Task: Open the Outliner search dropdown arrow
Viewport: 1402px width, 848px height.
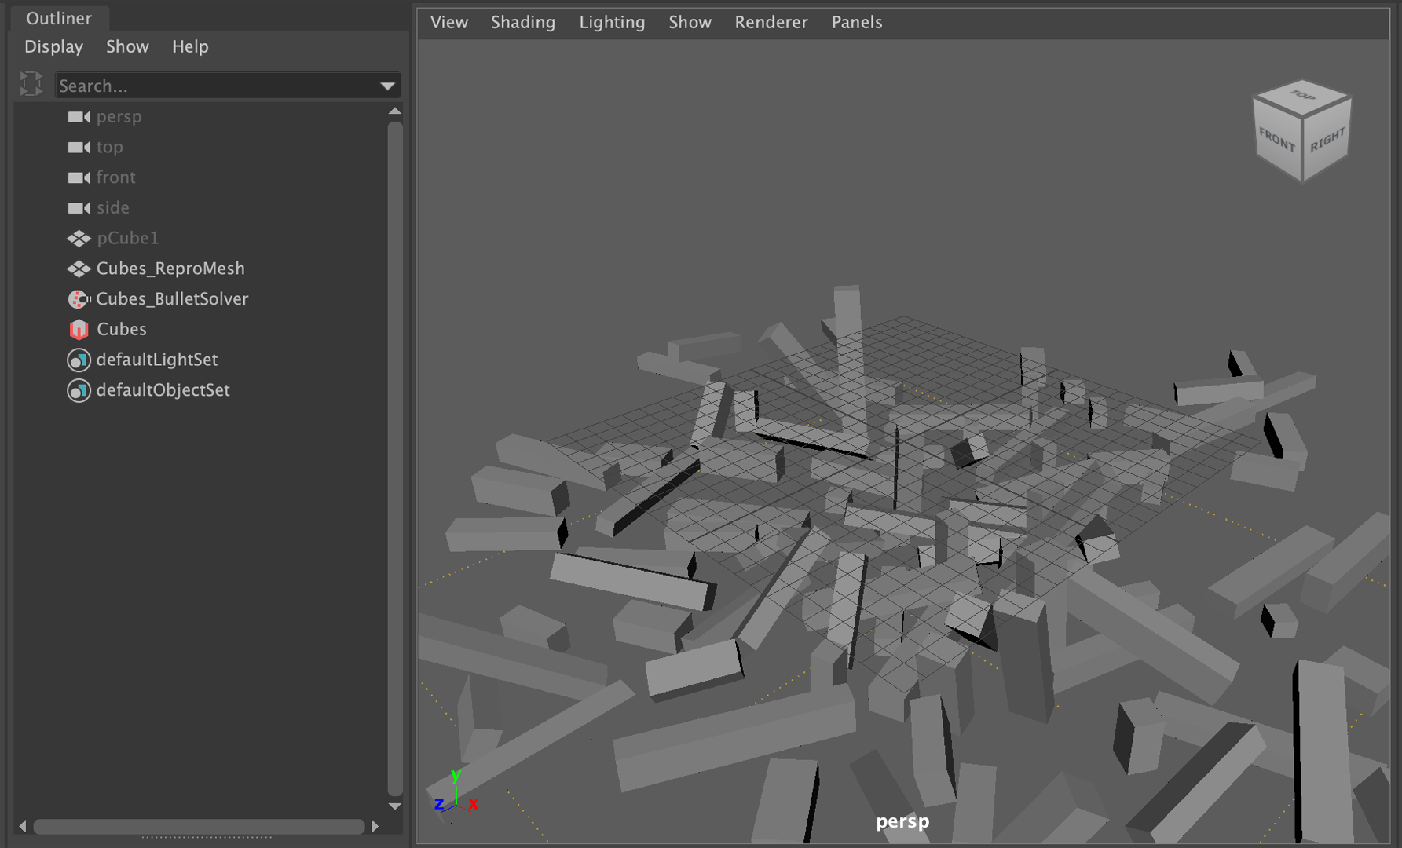Action: pos(387,86)
